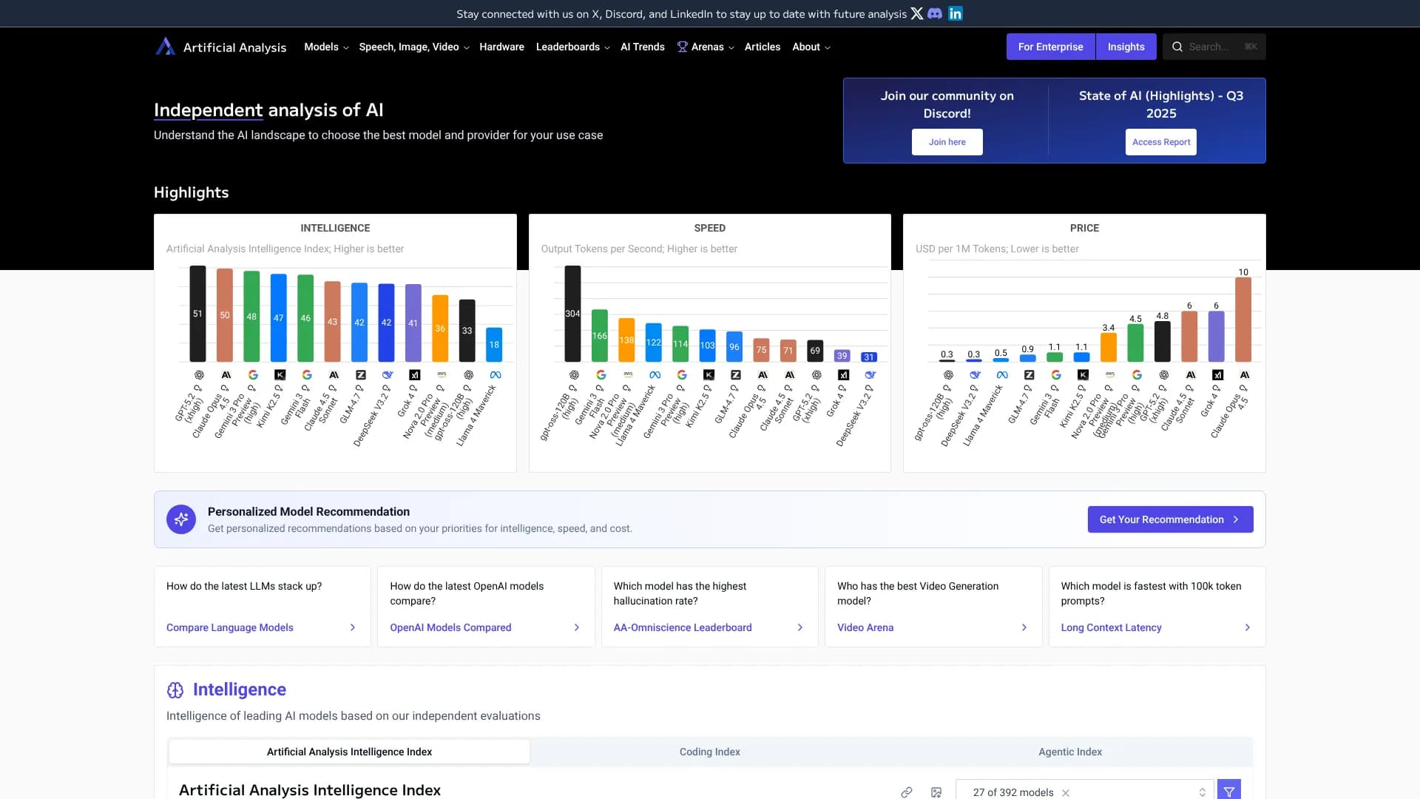Viewport: 1420px width, 799px height.
Task: Open the Leaderboards dropdown menu
Action: pyautogui.click(x=572, y=47)
